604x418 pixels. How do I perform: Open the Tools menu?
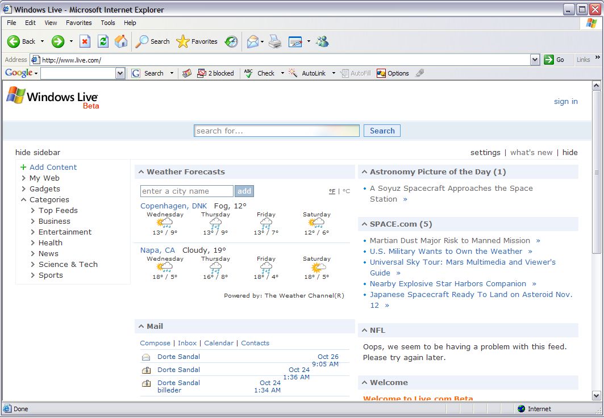pyautogui.click(x=108, y=23)
